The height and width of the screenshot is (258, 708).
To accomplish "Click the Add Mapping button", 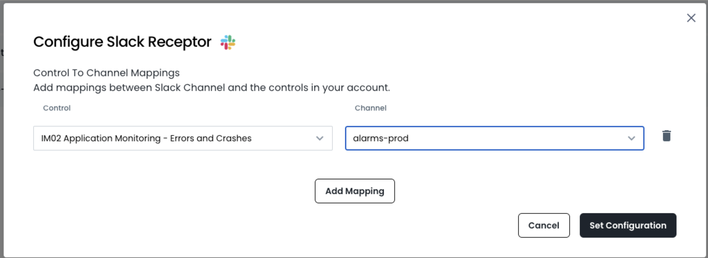I will (355, 191).
